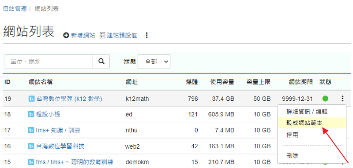Open the 母站管理 breadcrumb link
This screenshot has width=353, height=168.
pyautogui.click(x=15, y=9)
